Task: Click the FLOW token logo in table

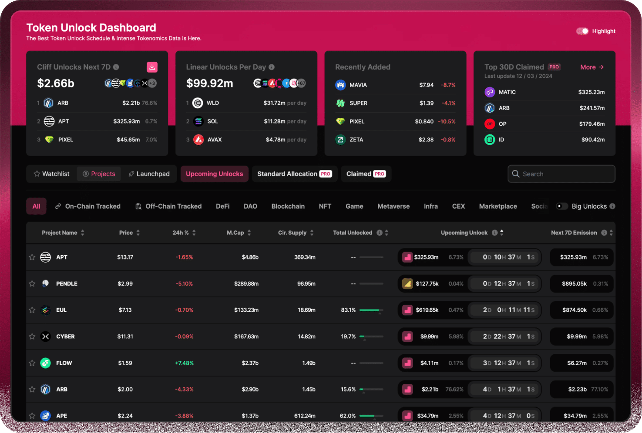Action: click(x=45, y=363)
